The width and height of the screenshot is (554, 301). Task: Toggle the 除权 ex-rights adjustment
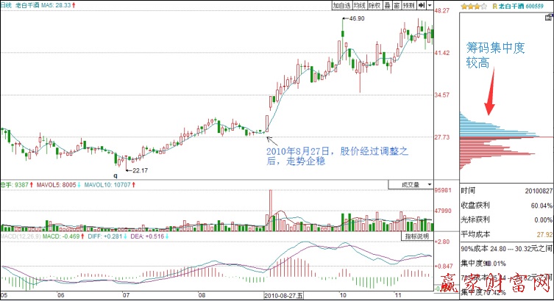click(374, 5)
